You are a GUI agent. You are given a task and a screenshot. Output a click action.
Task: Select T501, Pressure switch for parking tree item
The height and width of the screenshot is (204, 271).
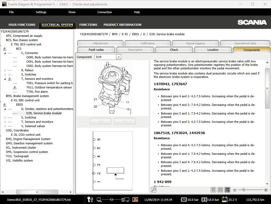tap(50, 83)
